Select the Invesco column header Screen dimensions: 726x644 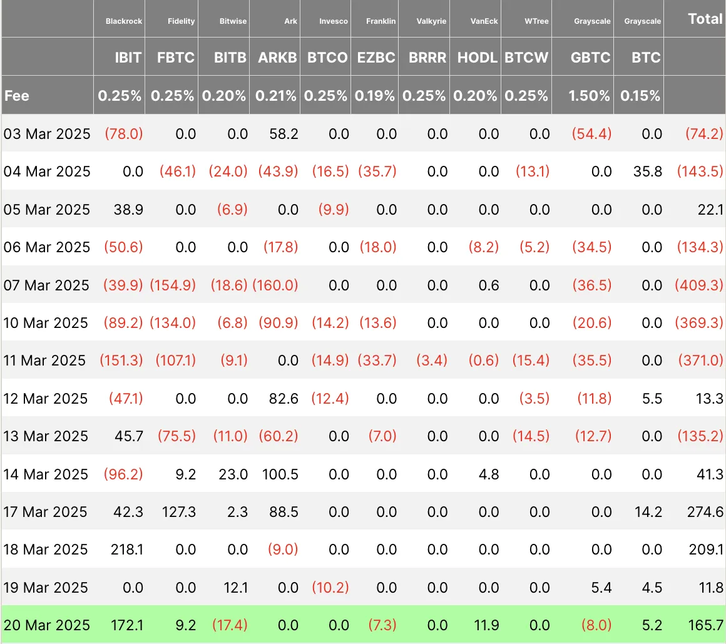(x=334, y=21)
